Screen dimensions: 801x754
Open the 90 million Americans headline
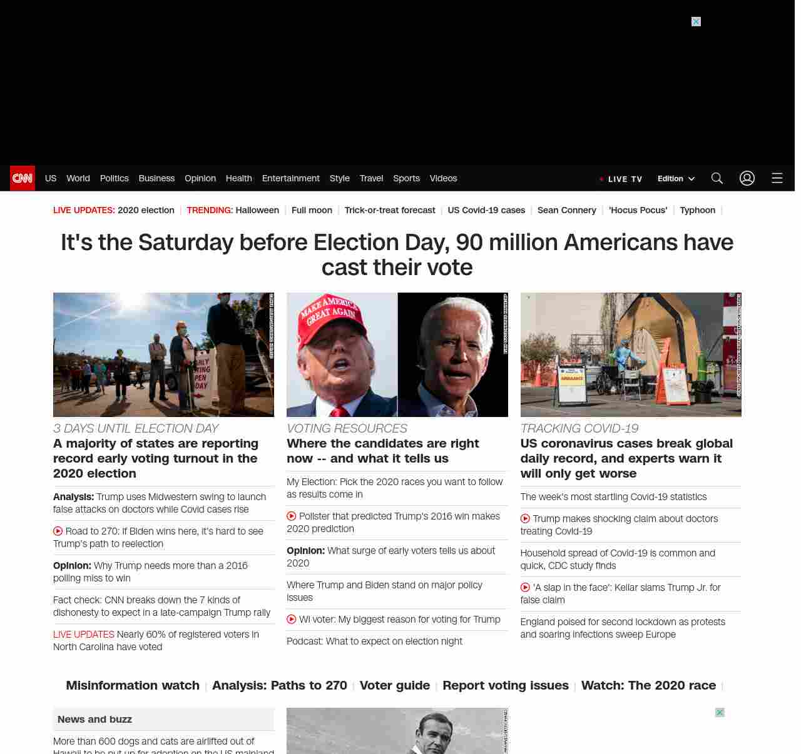(397, 254)
